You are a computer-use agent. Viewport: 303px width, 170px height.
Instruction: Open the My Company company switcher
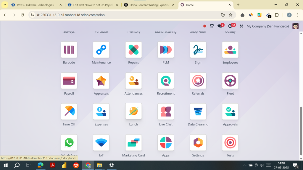(267, 26)
